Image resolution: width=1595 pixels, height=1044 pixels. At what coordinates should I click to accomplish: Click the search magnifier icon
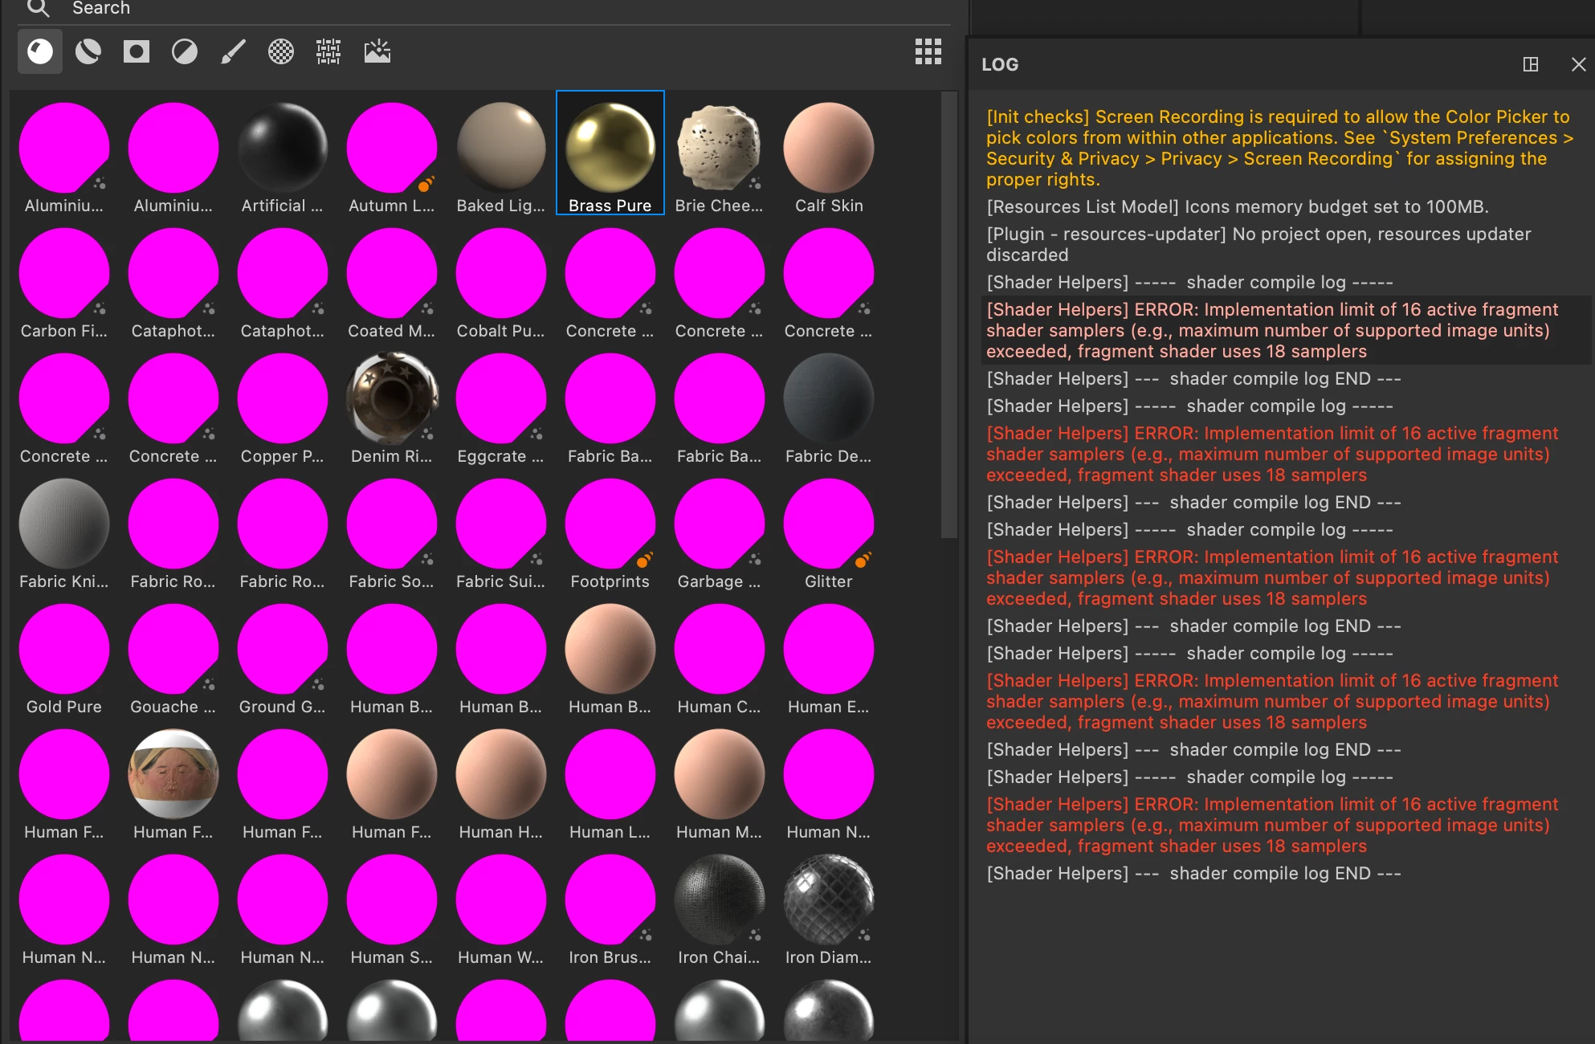(x=38, y=9)
